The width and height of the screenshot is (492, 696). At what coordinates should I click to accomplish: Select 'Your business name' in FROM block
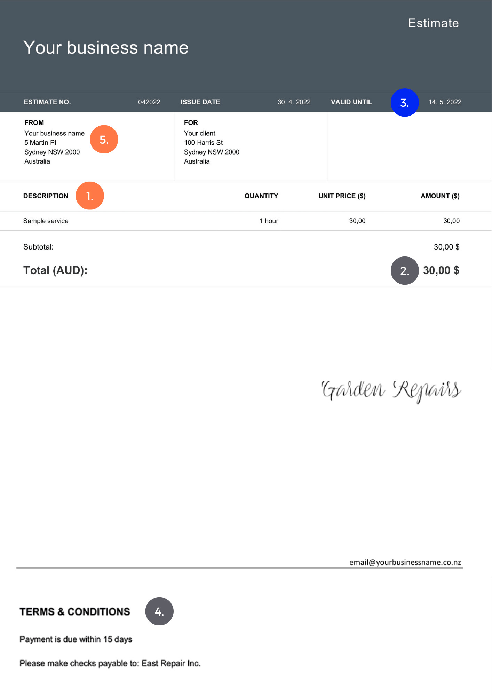coord(54,133)
